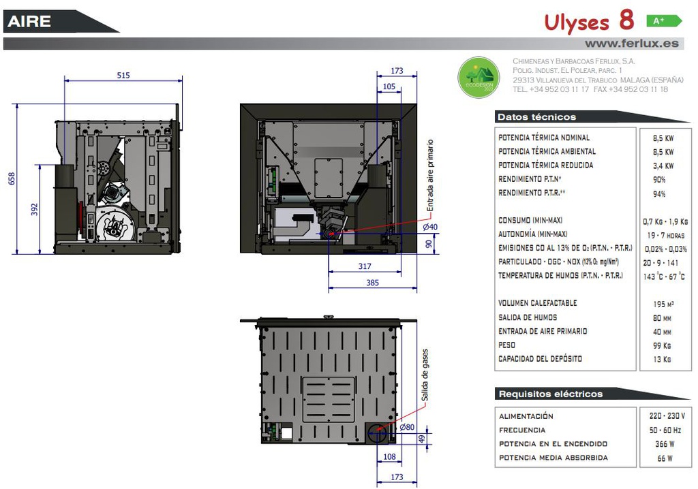
Task: Click the green A+ energy rating badge
Action: pyautogui.click(x=662, y=21)
